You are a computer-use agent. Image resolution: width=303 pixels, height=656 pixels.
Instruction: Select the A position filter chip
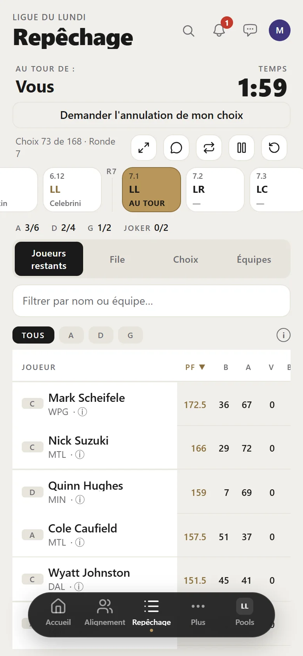coord(71,335)
